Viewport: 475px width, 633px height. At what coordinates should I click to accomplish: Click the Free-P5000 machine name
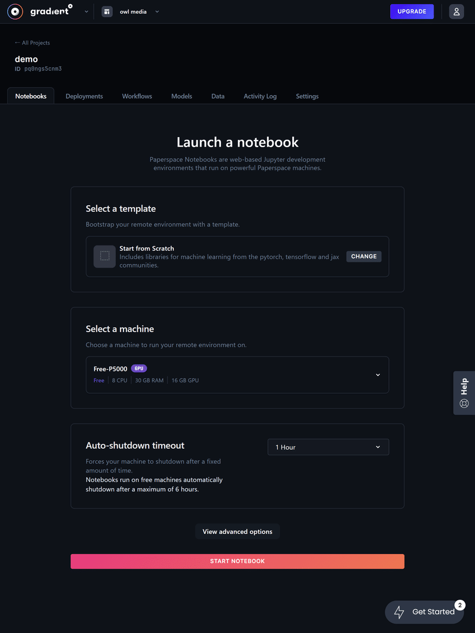110,368
